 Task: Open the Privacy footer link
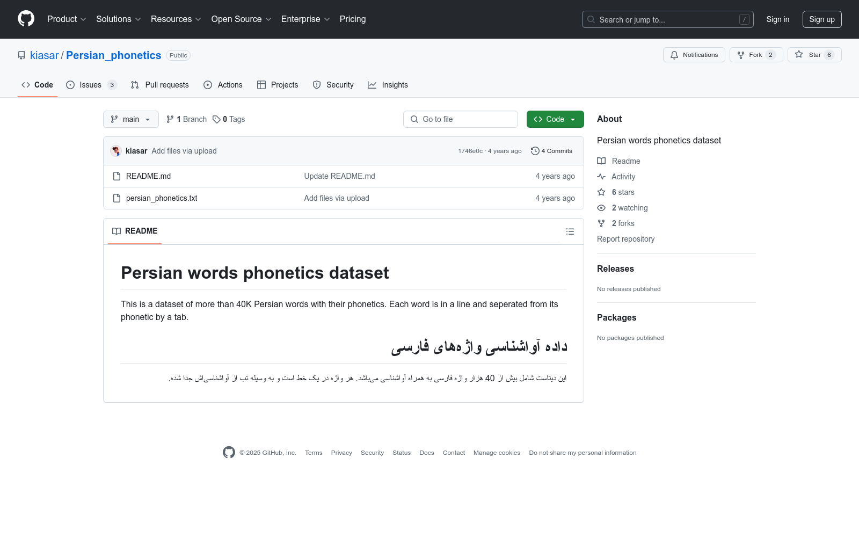click(x=341, y=453)
